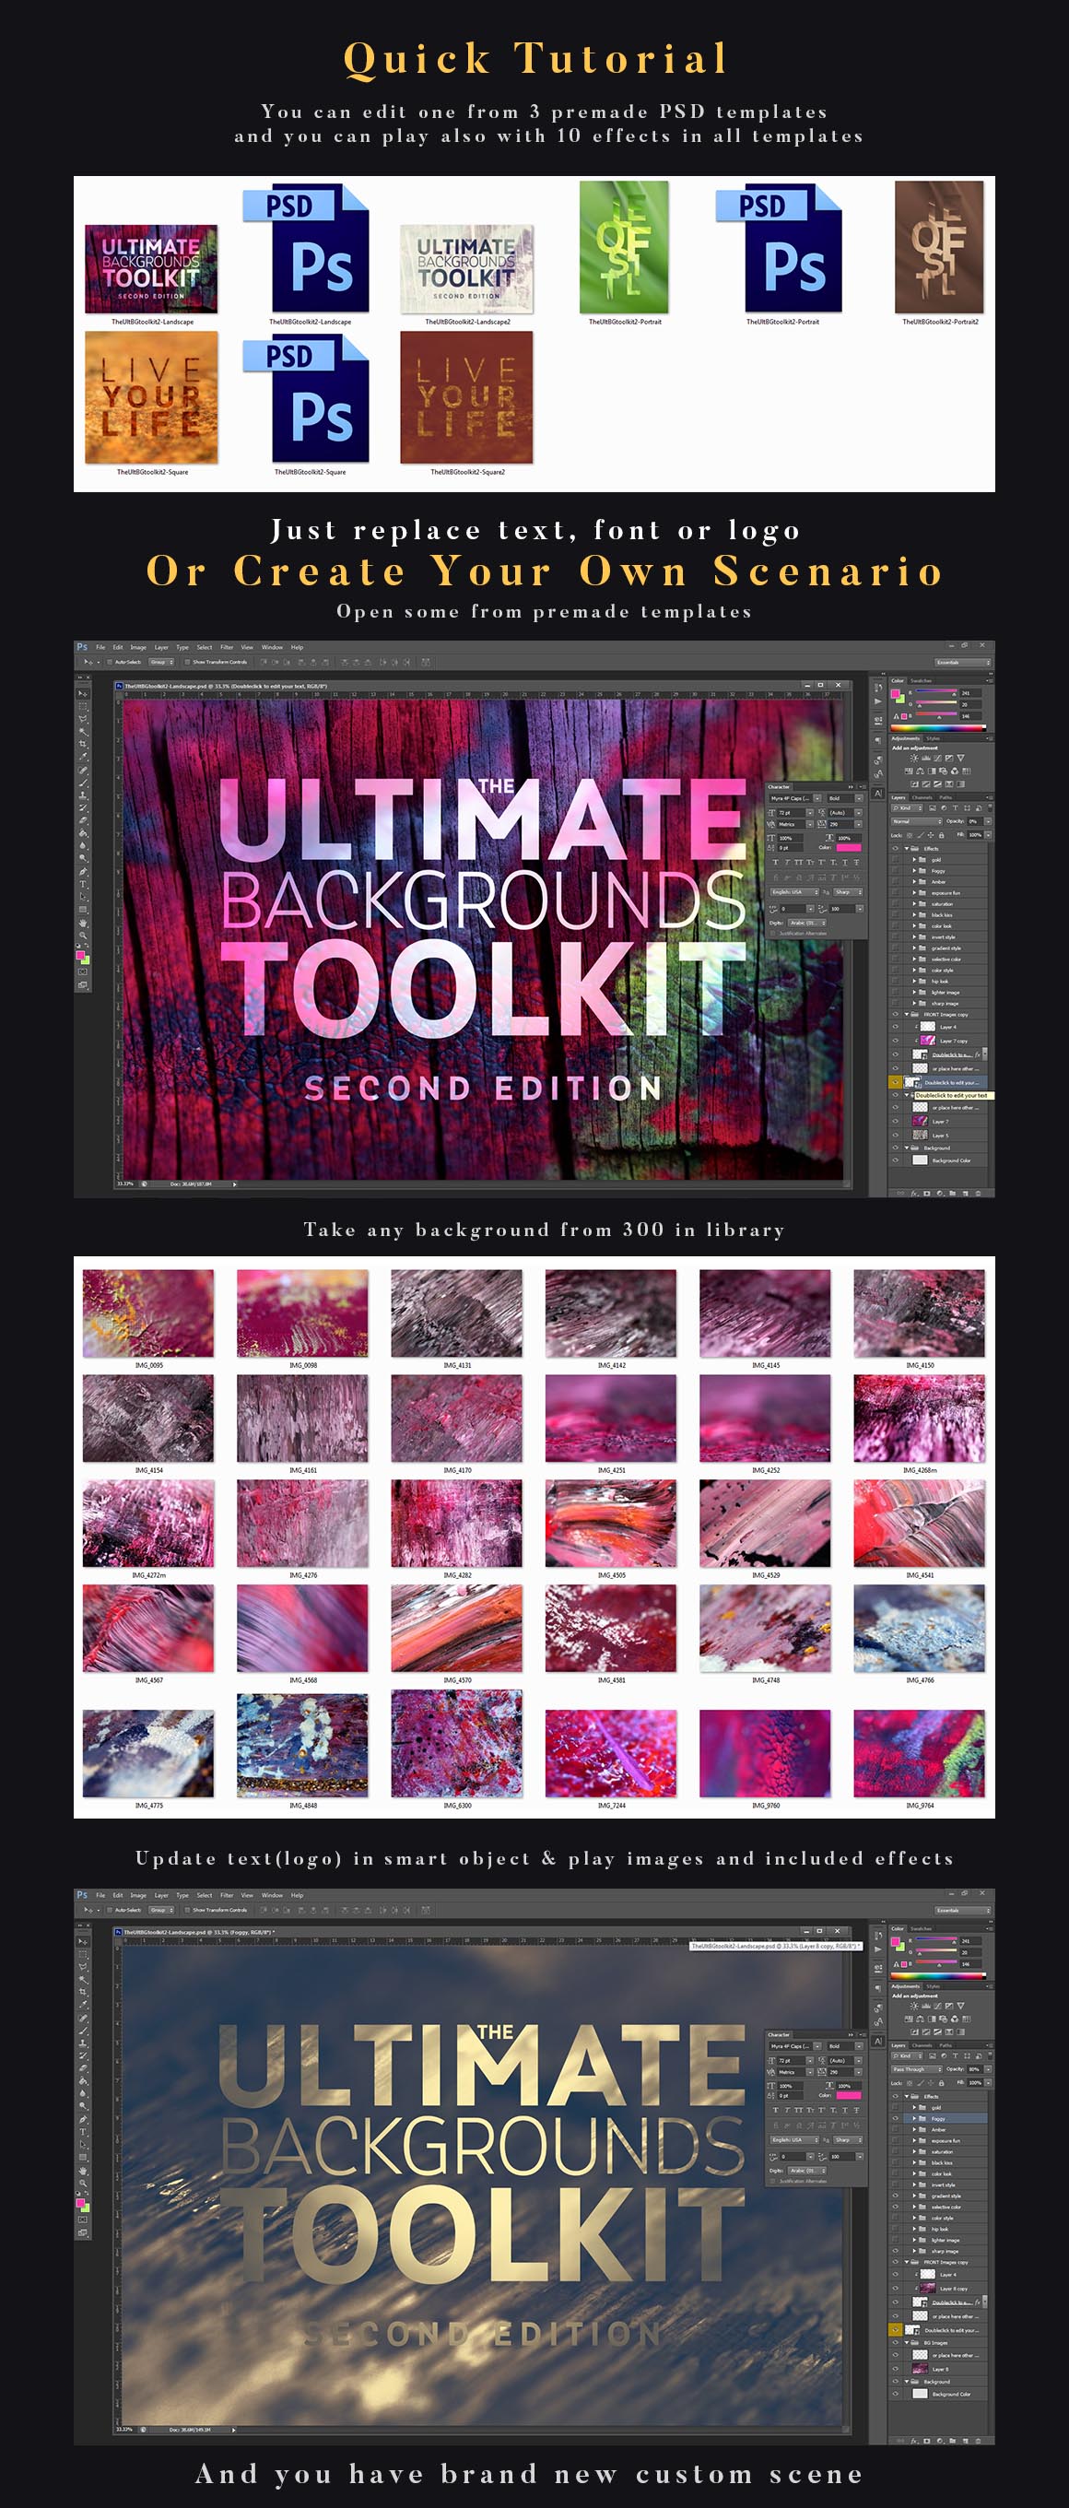Click the delete layer trash icon in gold-text window

click(978, 2440)
